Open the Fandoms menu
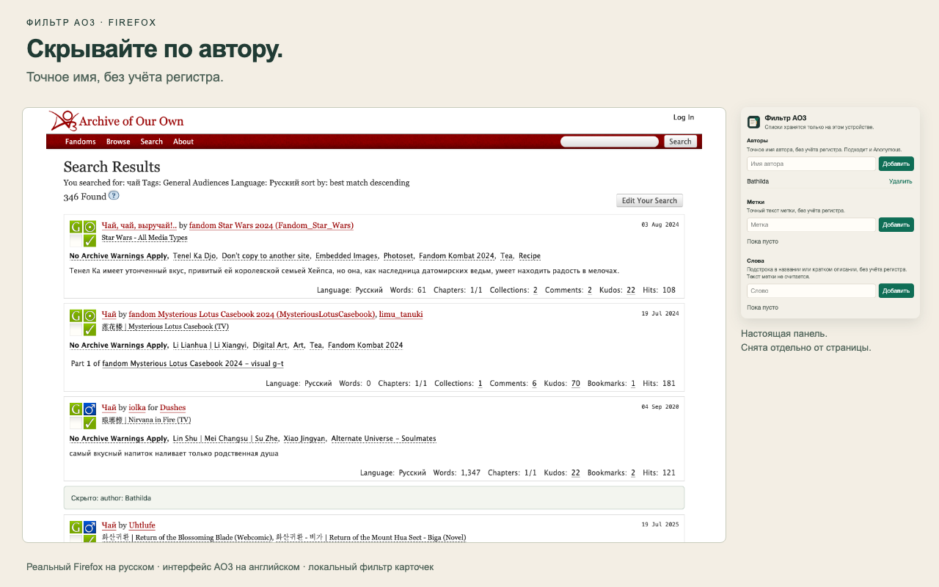Screen dimensions: 939x587 (x=81, y=142)
